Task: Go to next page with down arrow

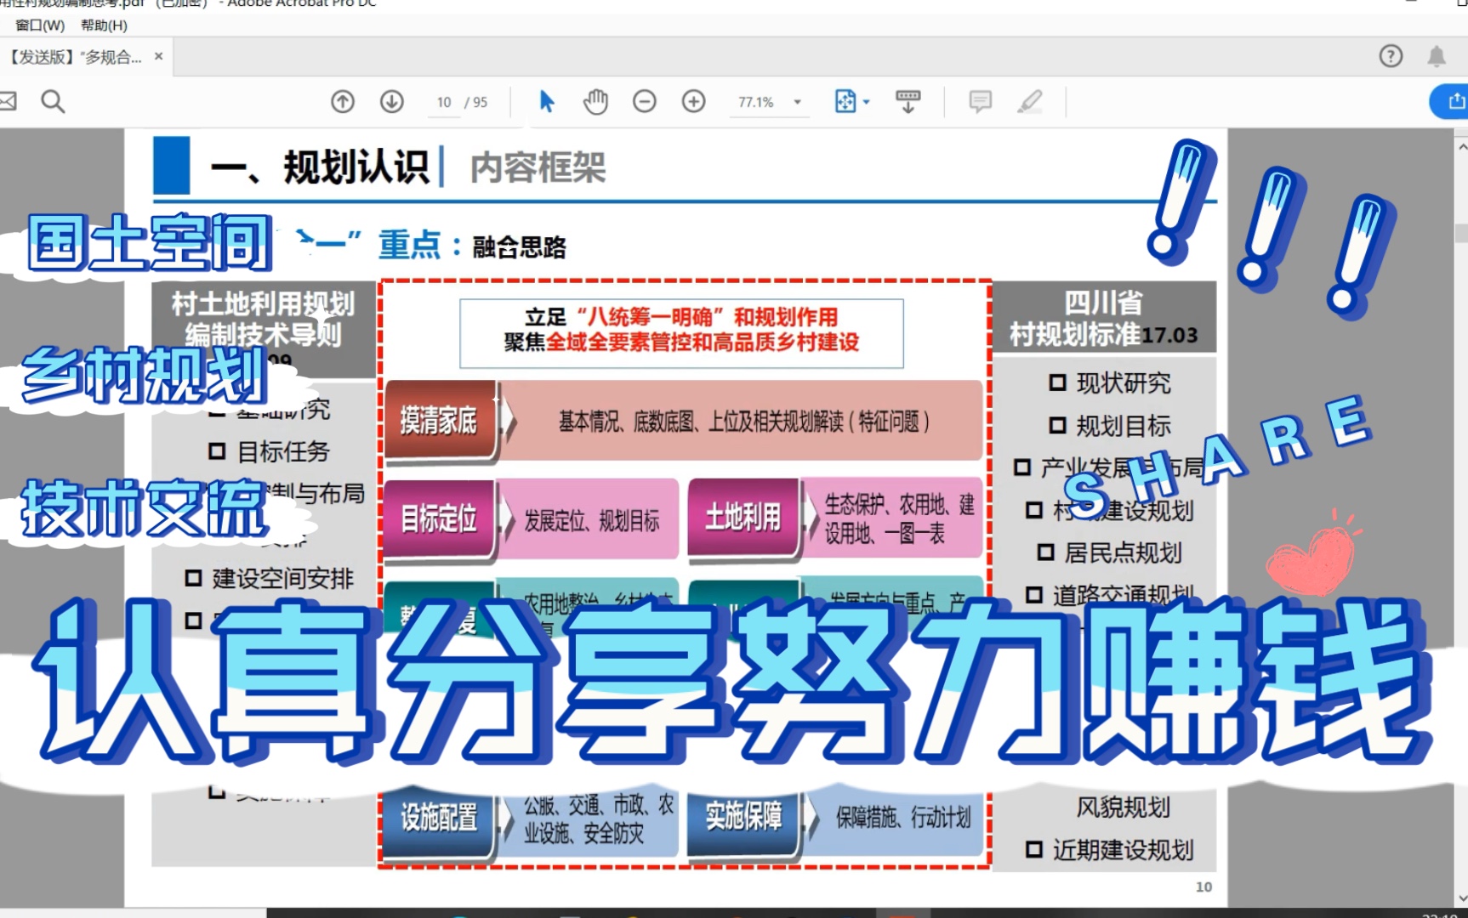Action: 392,102
